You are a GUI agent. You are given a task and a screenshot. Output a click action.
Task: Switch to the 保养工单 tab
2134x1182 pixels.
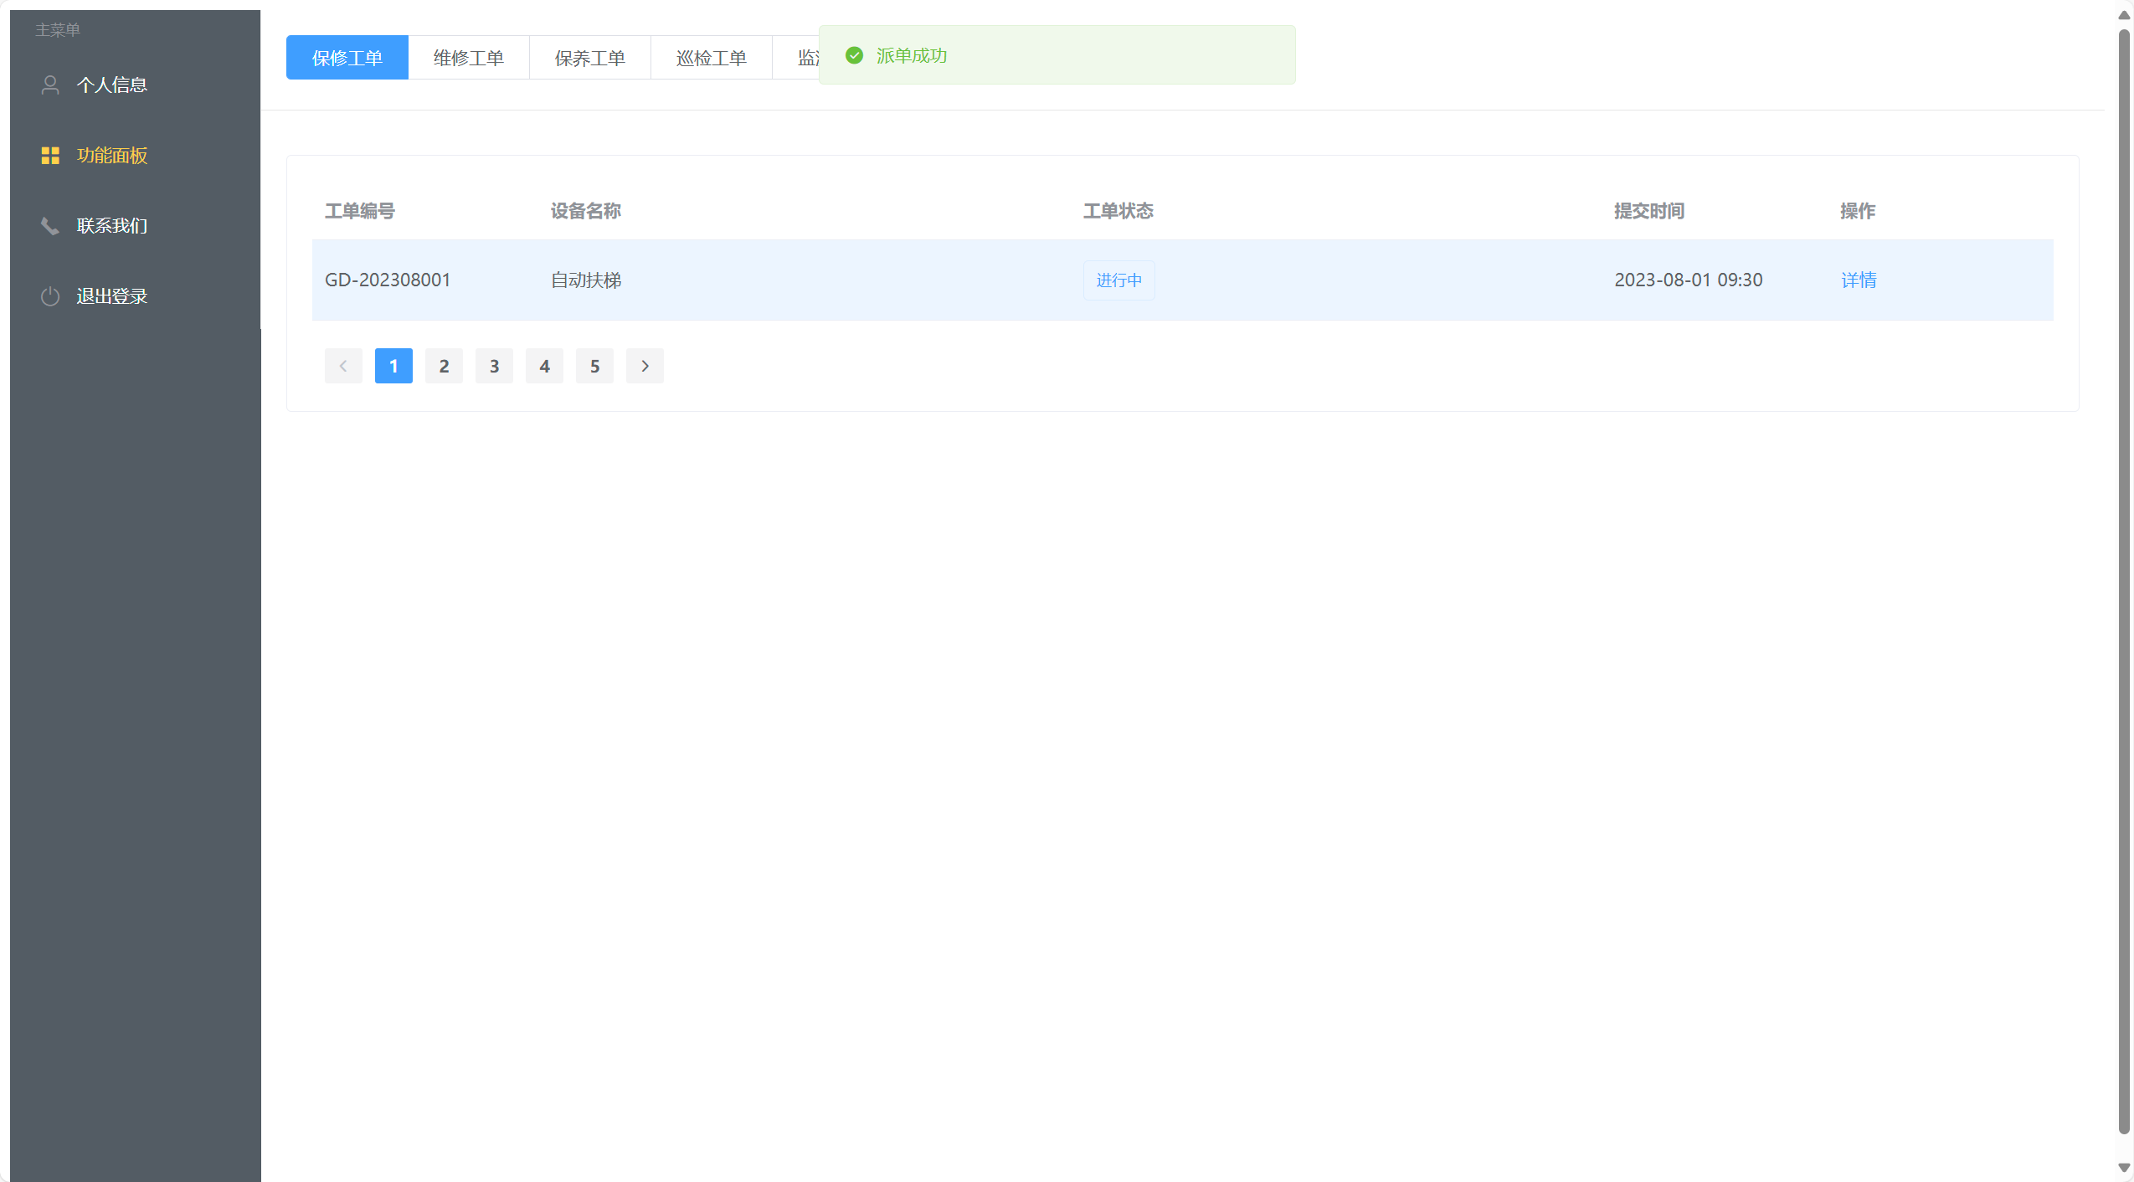pyautogui.click(x=589, y=58)
